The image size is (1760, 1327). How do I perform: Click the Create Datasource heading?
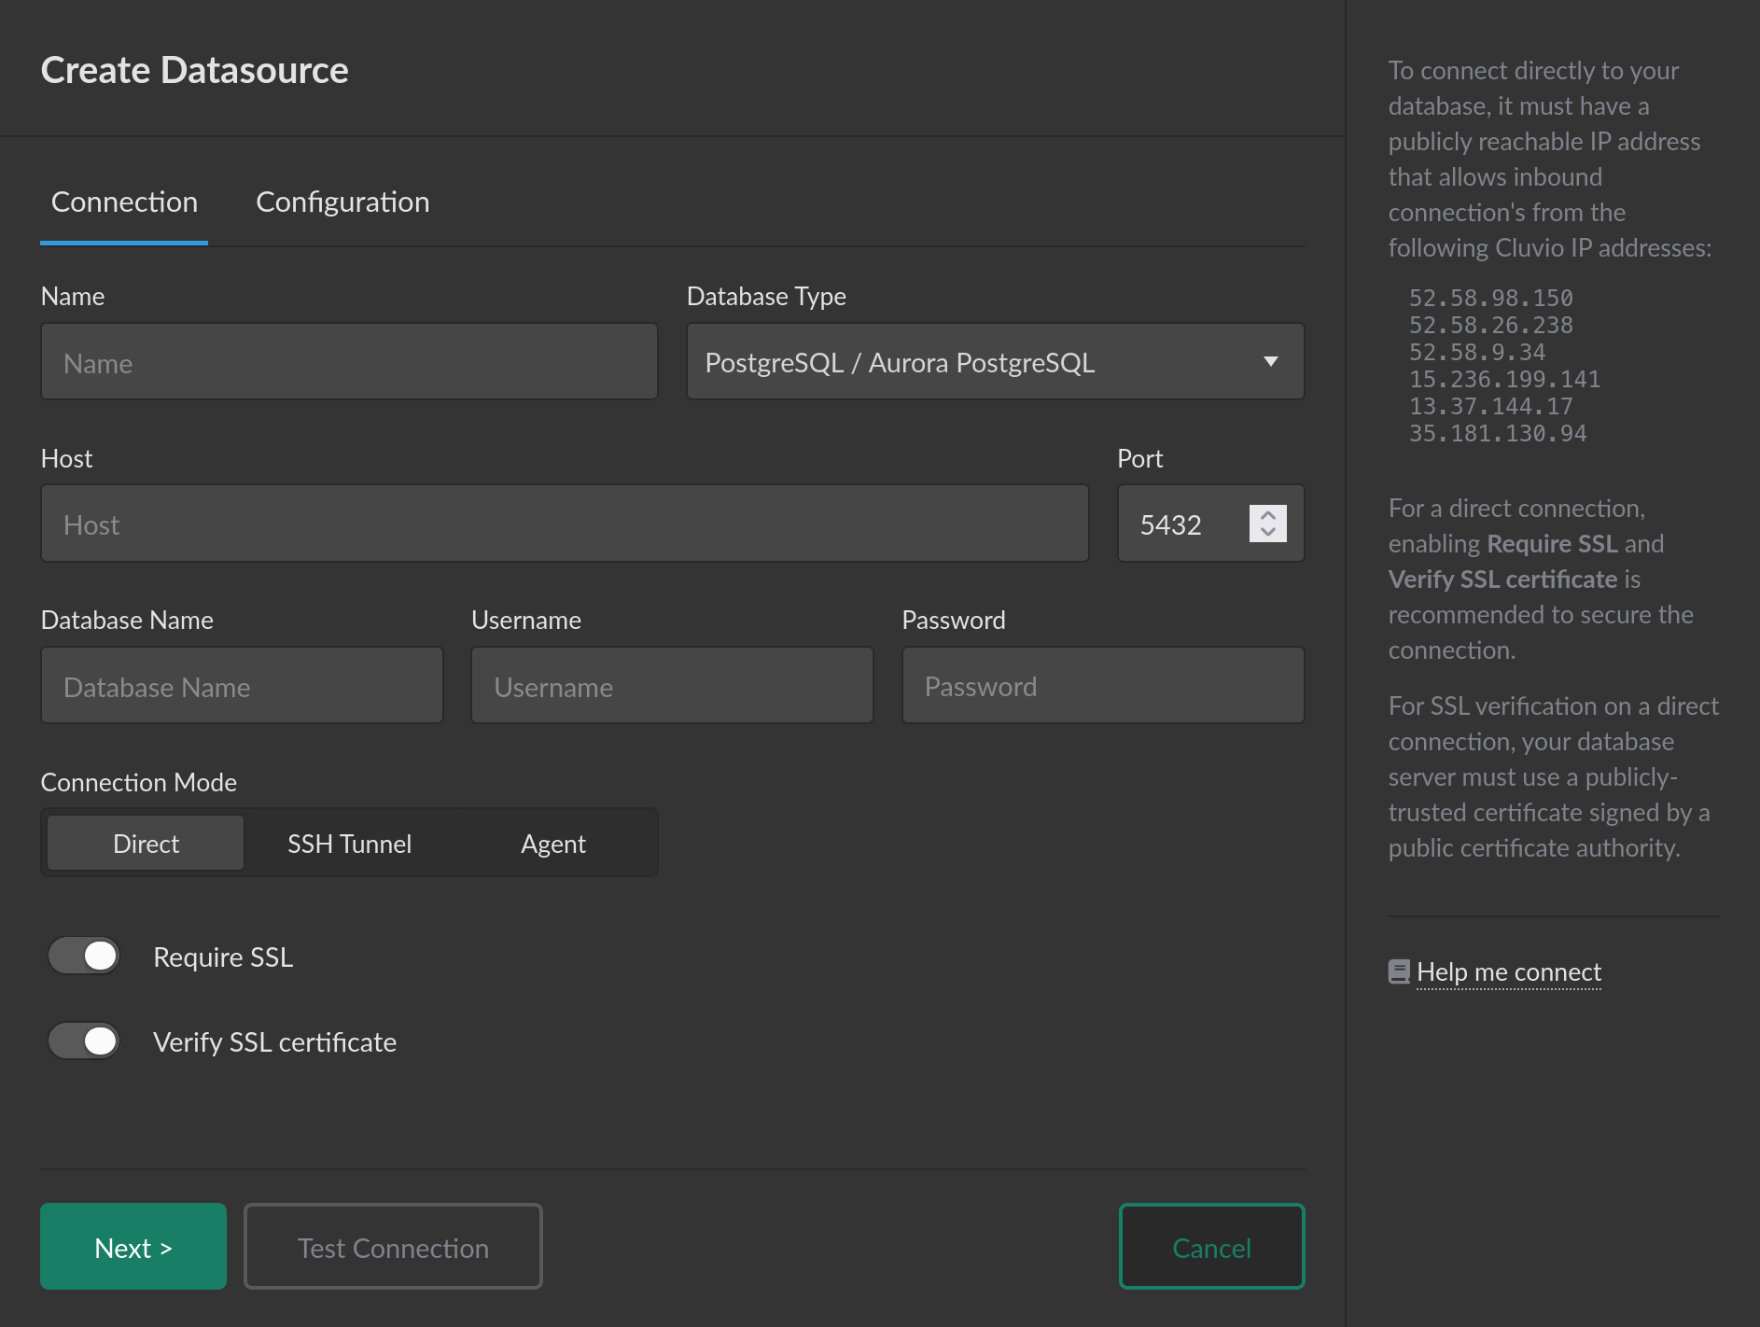pyautogui.click(x=194, y=70)
